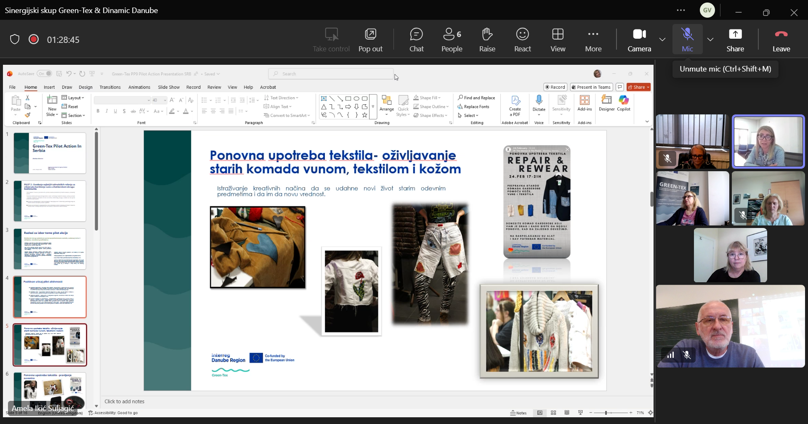Unmute the Mic in the Teams toolbar

687,40
